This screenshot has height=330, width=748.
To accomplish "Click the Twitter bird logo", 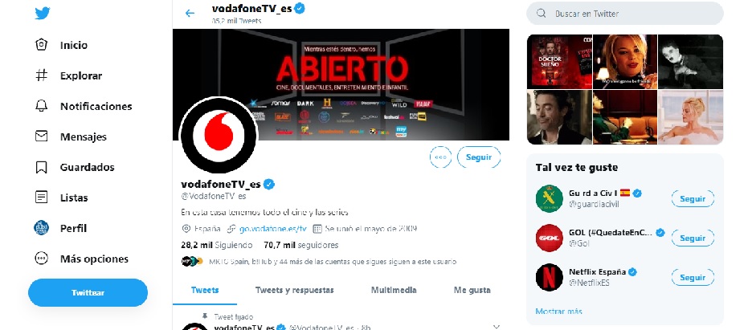I will pyautogui.click(x=42, y=14).
